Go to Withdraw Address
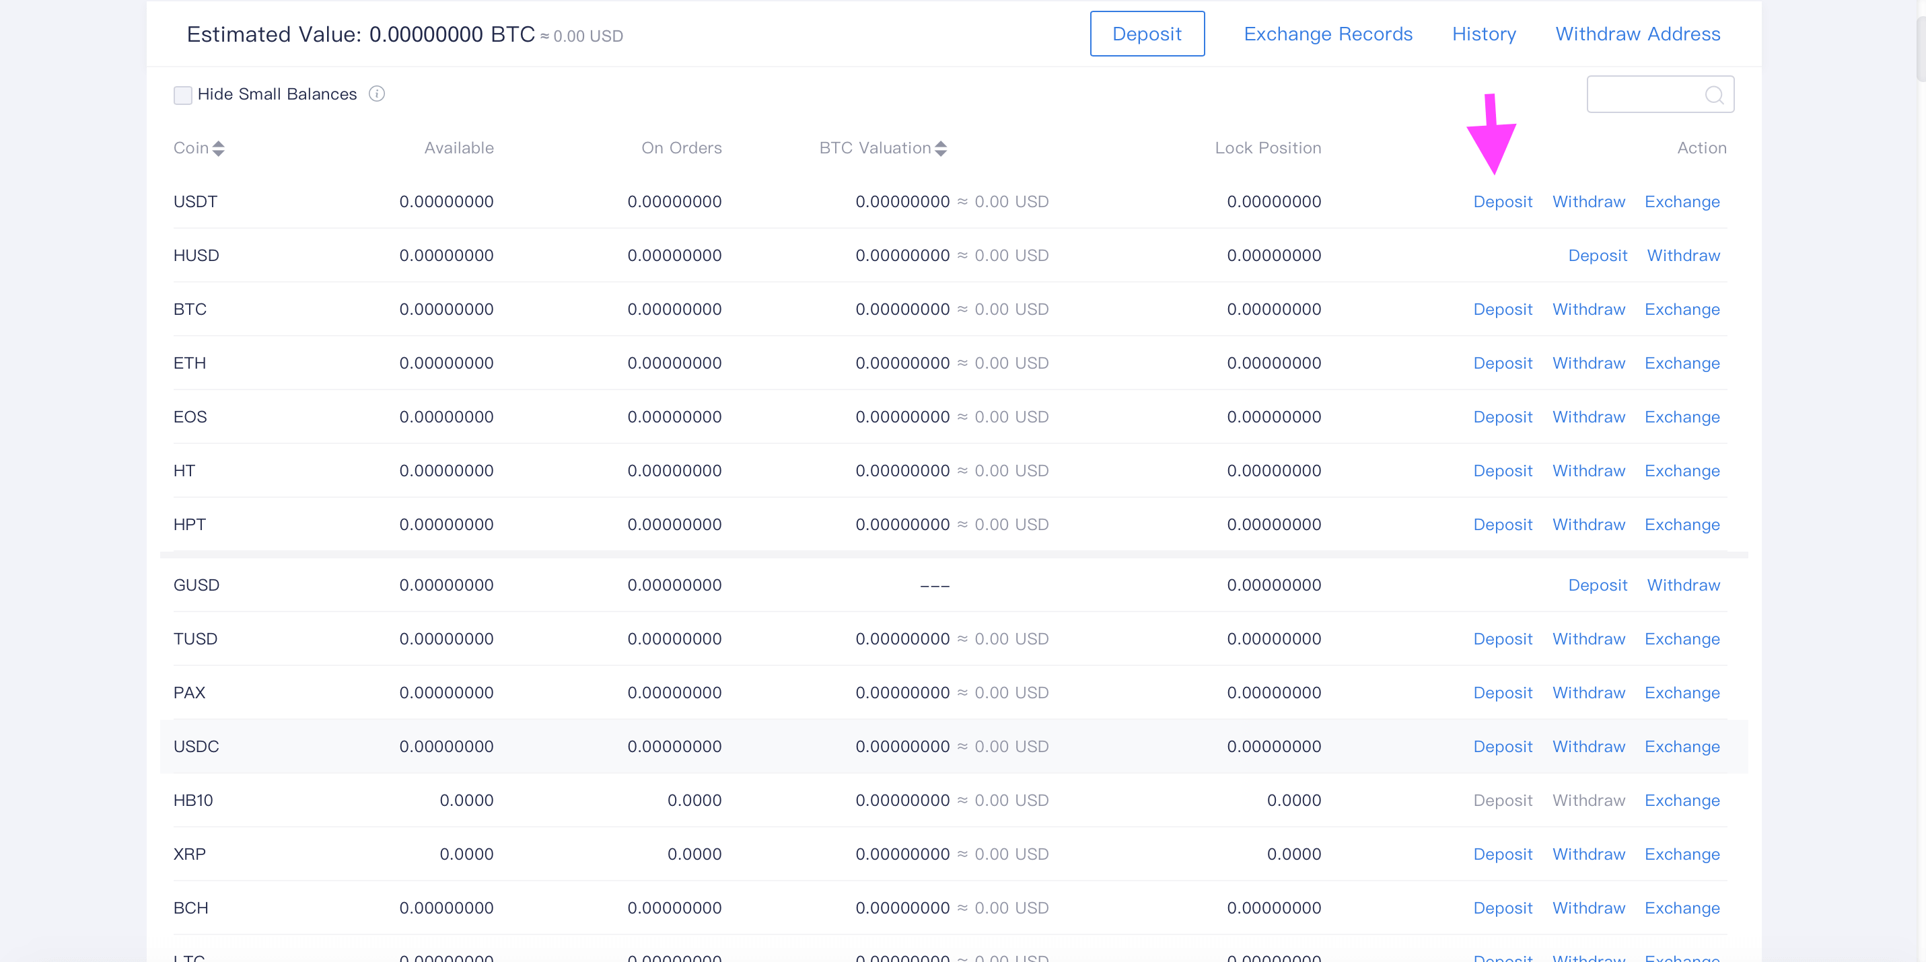The image size is (1926, 962). point(1637,34)
